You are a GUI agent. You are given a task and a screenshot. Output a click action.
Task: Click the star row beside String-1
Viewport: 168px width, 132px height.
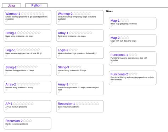coord(29,33)
